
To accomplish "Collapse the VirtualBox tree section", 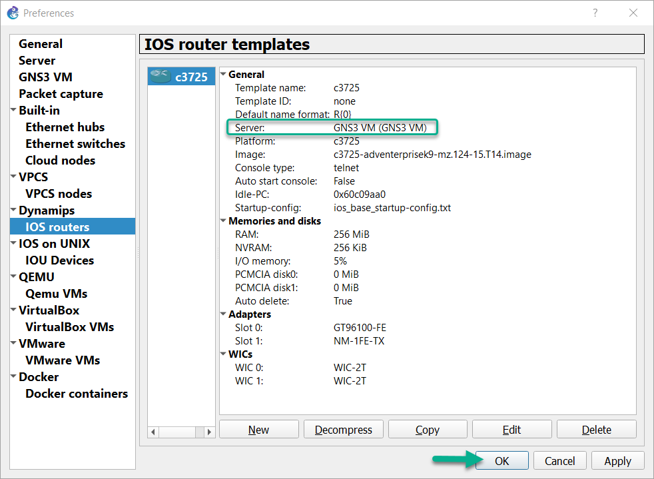I will click(x=13, y=310).
